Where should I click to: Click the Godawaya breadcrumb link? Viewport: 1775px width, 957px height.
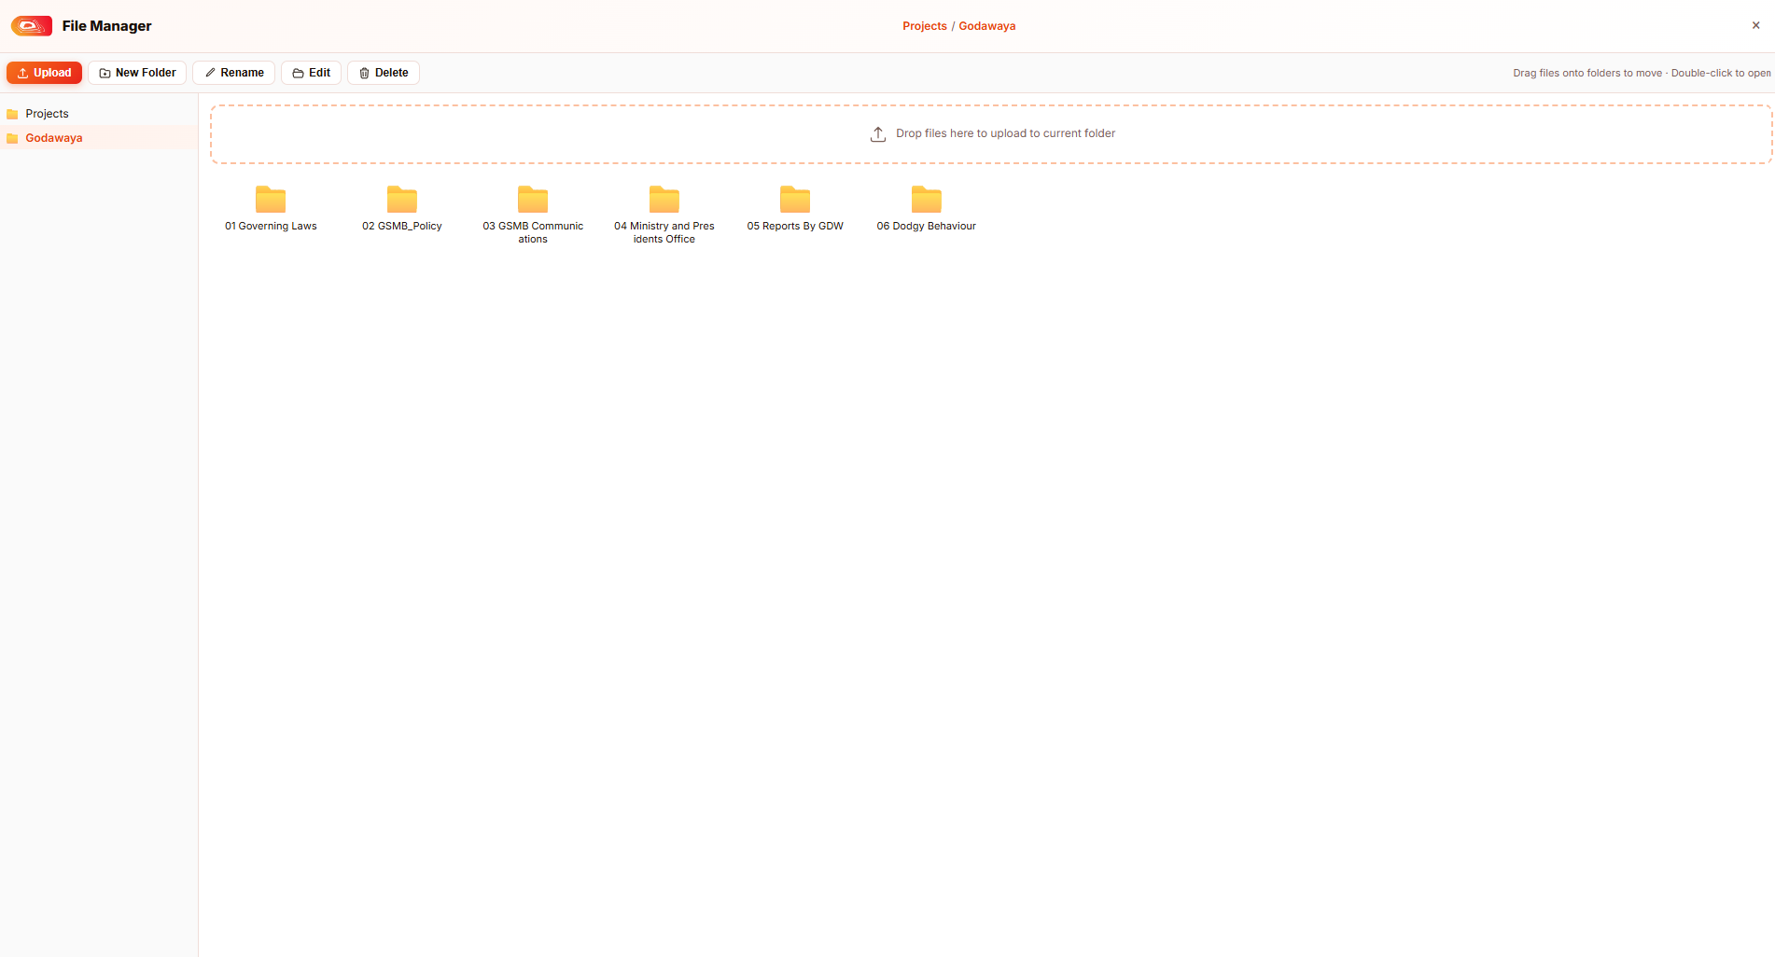click(x=987, y=26)
